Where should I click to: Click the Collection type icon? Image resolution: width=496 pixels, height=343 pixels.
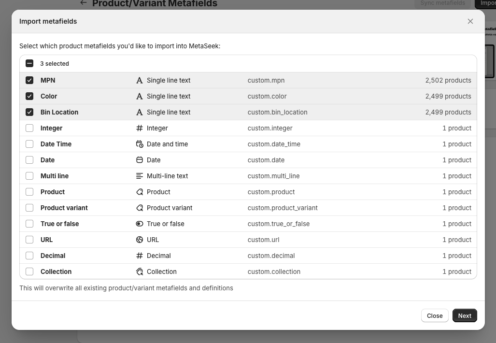coord(140,272)
